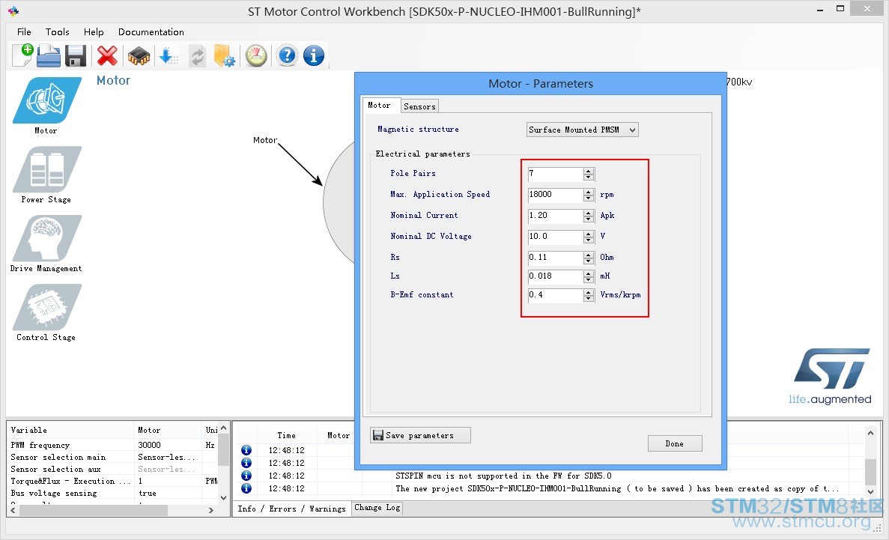Image resolution: width=889 pixels, height=540 pixels.
Task: Click down arrow of log panel scrollbar
Action: [x=870, y=491]
